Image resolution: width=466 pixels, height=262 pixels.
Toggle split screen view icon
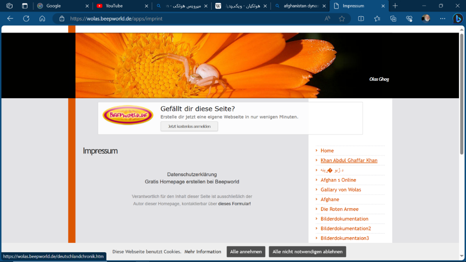(x=361, y=19)
